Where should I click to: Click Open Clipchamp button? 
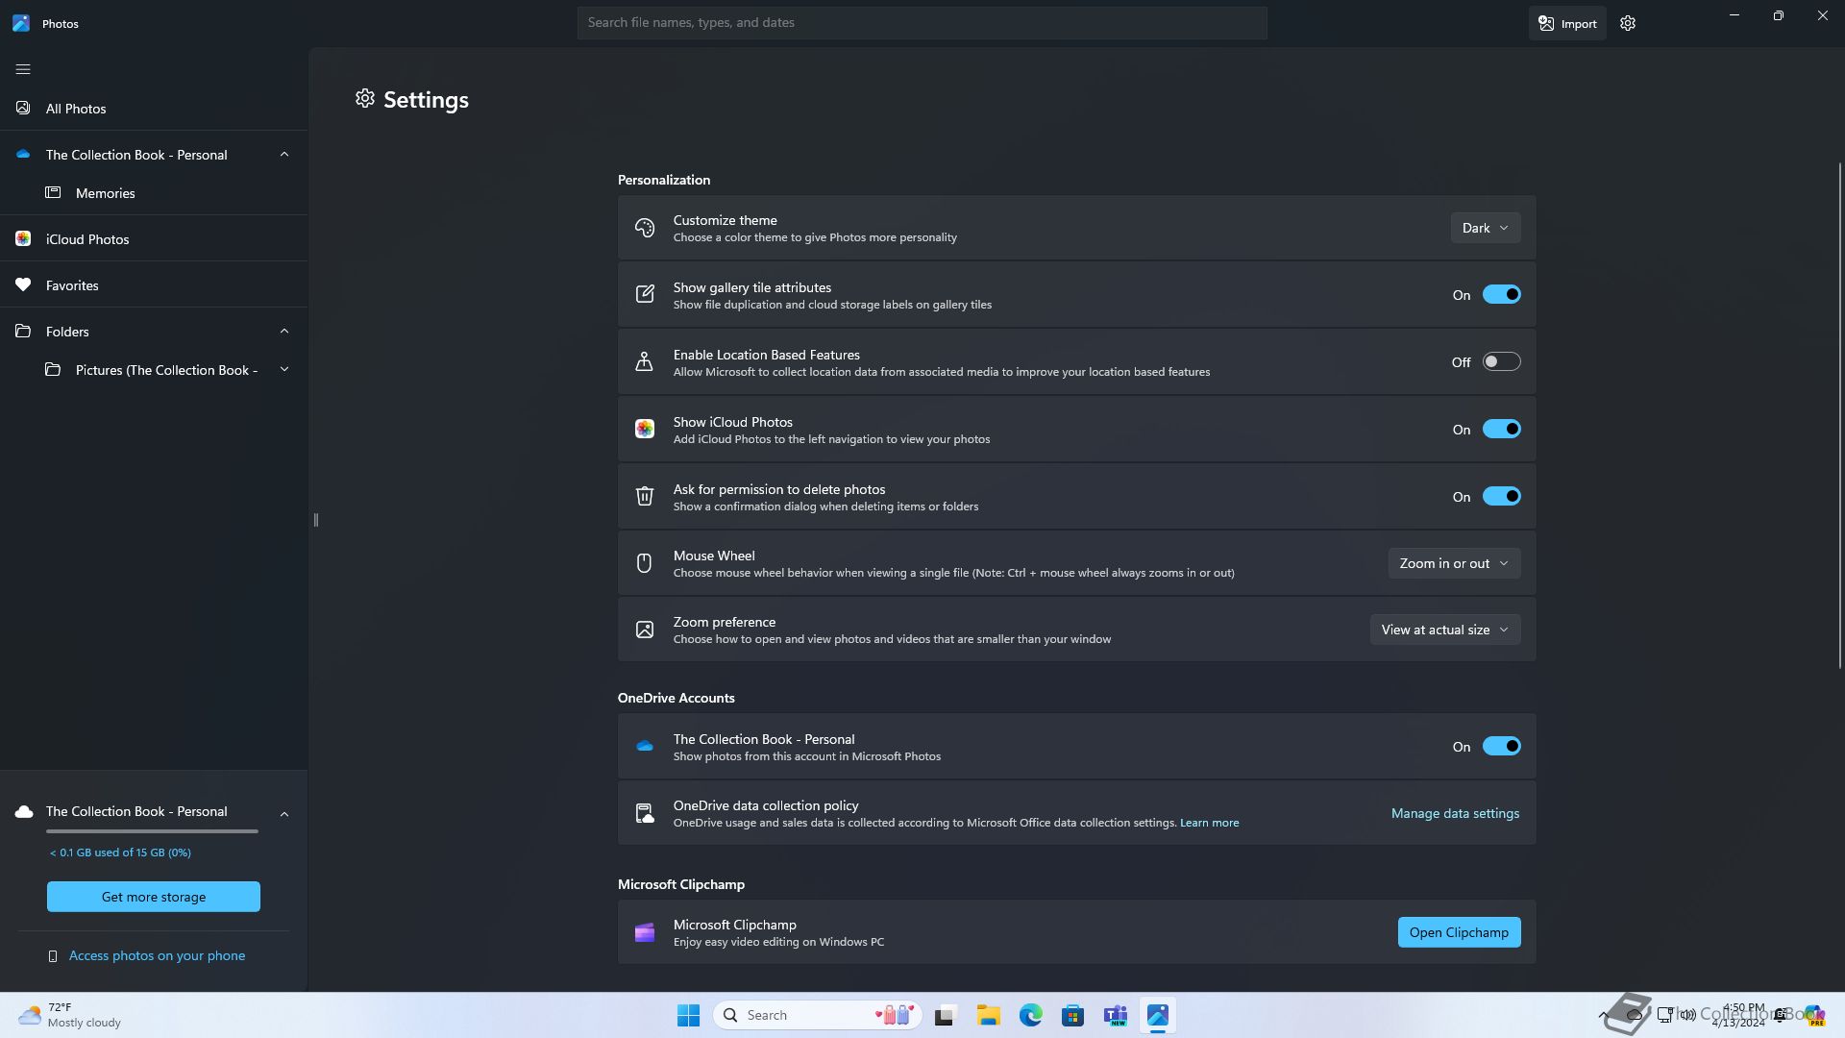[1459, 932]
